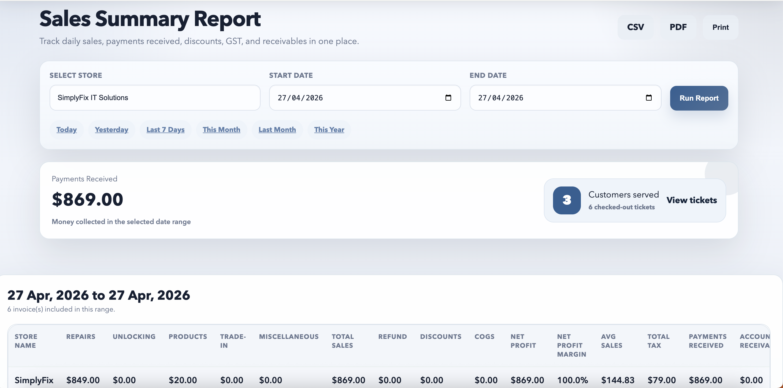Viewport: 783px width, 388px height.
Task: Open the SimplyFix IT Solutions store selector
Action: tap(155, 98)
